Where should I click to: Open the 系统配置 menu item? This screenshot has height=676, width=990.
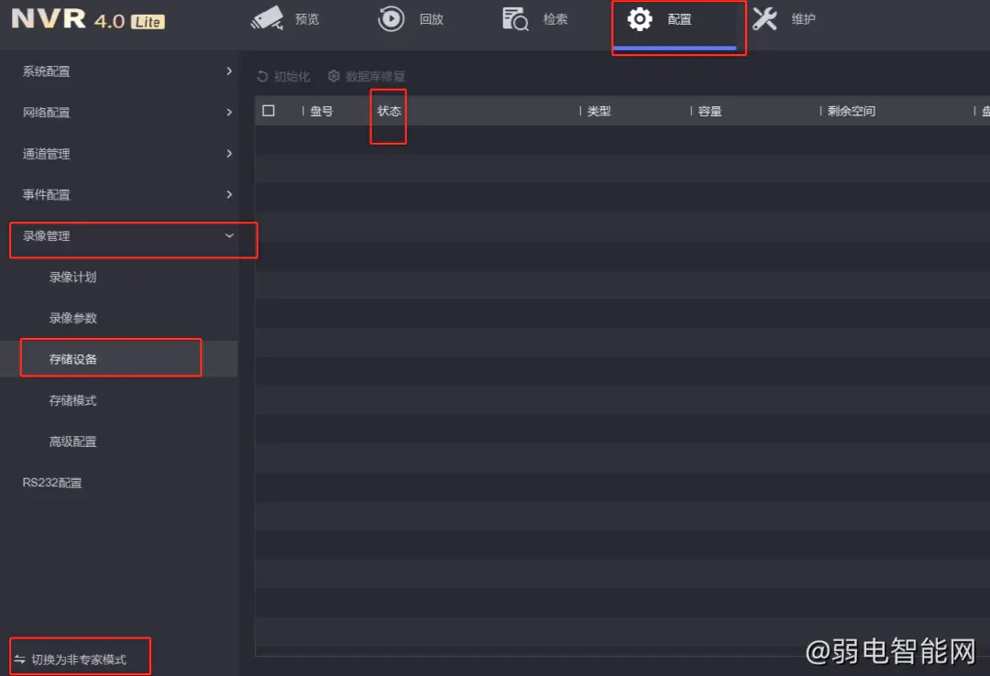[x=118, y=71]
